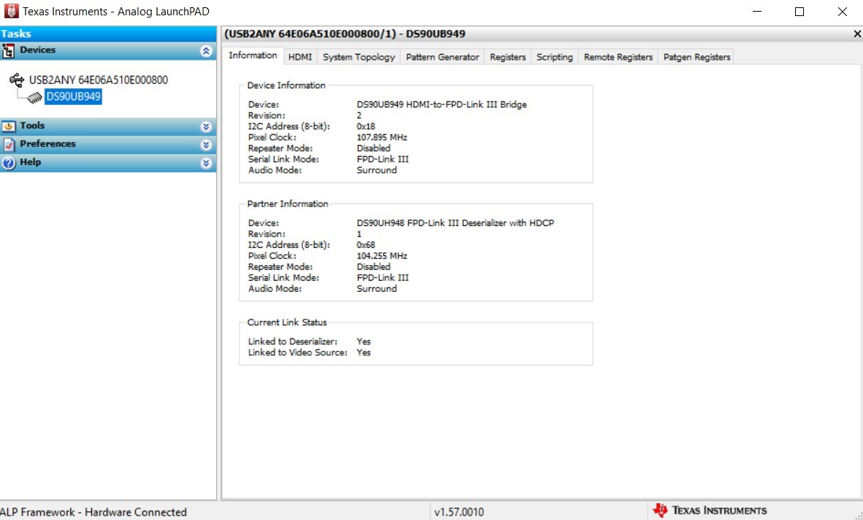Viewport: 863px width, 520px height.
Task: Click the chip icon beside DS90UB949
Action: (x=34, y=98)
